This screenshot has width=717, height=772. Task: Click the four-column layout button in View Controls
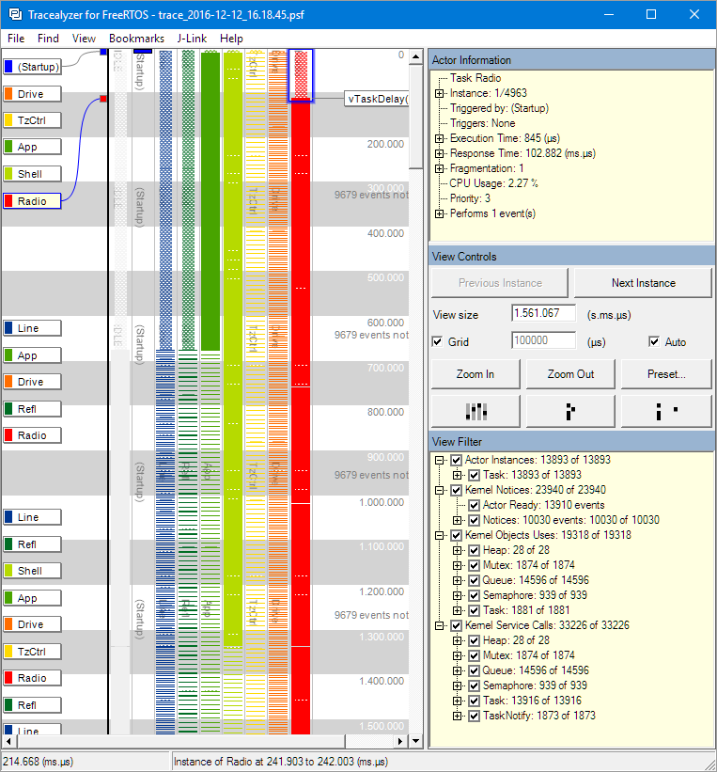pyautogui.click(x=476, y=411)
